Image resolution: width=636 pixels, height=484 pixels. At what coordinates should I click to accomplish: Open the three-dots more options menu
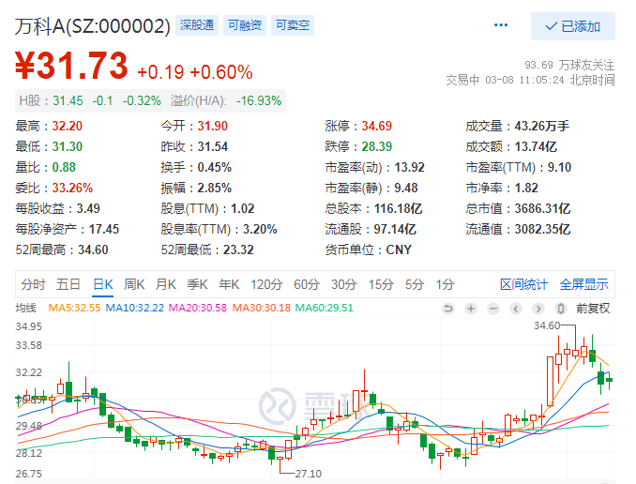pyautogui.click(x=501, y=25)
